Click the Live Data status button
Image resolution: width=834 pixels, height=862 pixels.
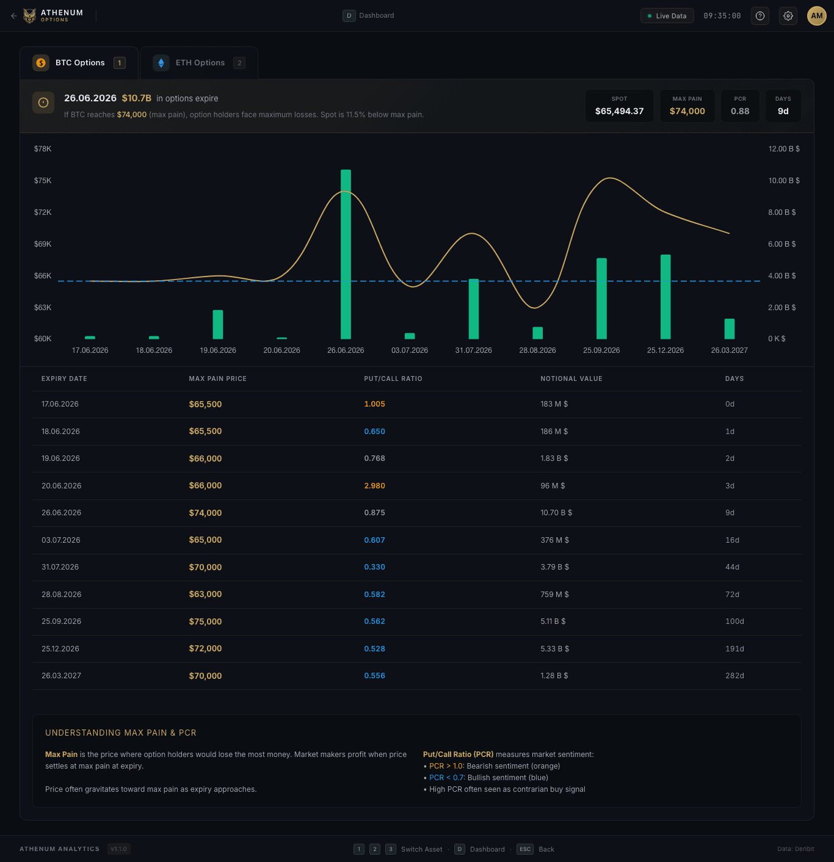pyautogui.click(x=667, y=16)
